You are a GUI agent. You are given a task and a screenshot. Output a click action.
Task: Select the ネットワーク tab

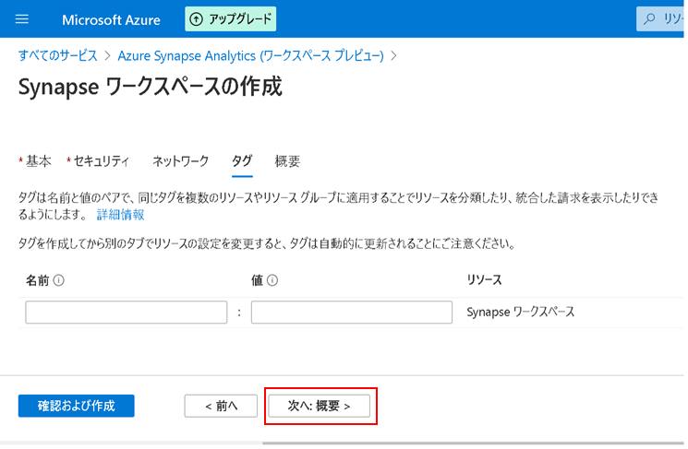click(x=180, y=161)
